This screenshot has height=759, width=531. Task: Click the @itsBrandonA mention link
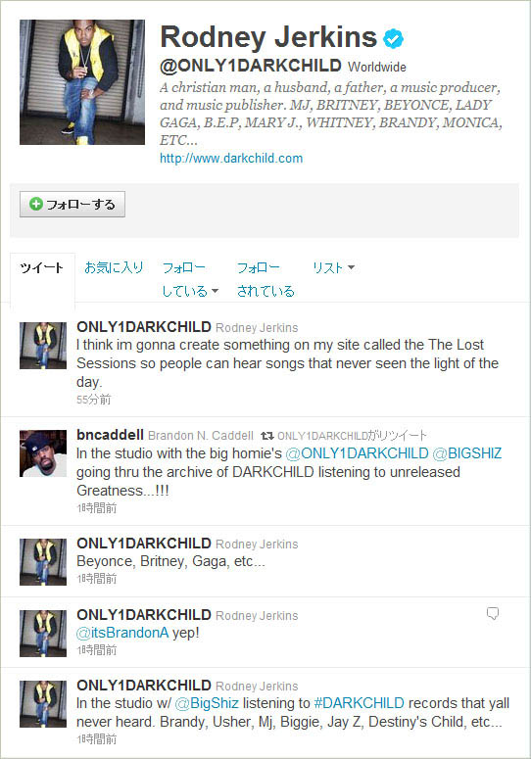point(122,633)
